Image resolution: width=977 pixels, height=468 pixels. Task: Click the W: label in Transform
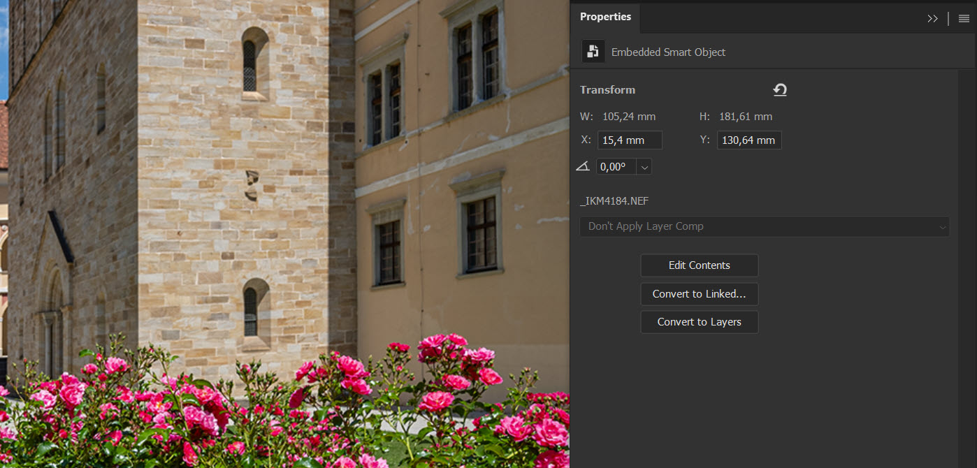point(587,117)
